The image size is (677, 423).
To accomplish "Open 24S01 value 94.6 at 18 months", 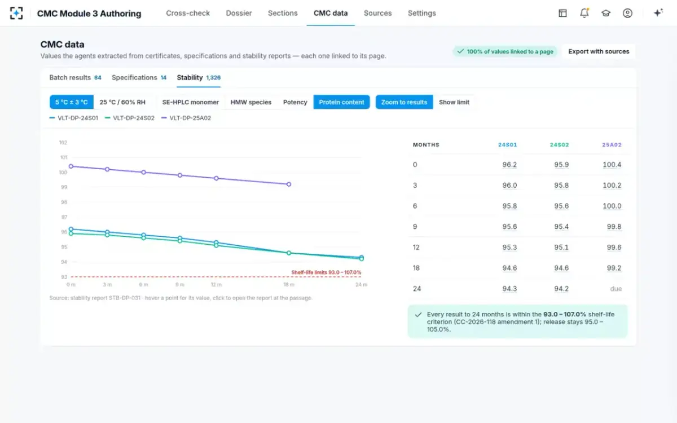I will (x=509, y=268).
